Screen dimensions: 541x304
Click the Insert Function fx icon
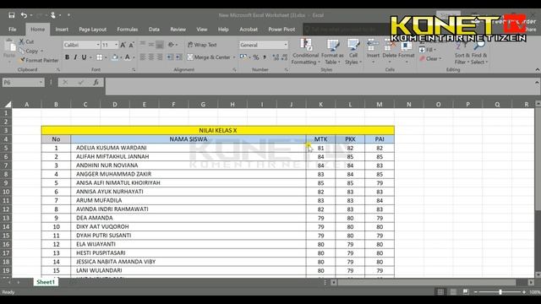tap(96, 83)
